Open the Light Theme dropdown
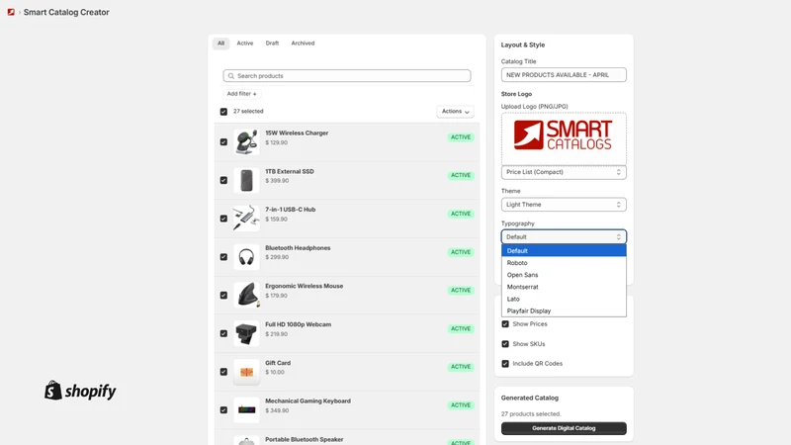 pos(564,205)
